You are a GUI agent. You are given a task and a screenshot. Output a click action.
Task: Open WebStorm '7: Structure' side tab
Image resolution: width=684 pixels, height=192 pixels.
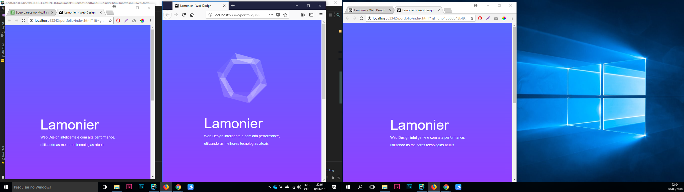[3, 52]
